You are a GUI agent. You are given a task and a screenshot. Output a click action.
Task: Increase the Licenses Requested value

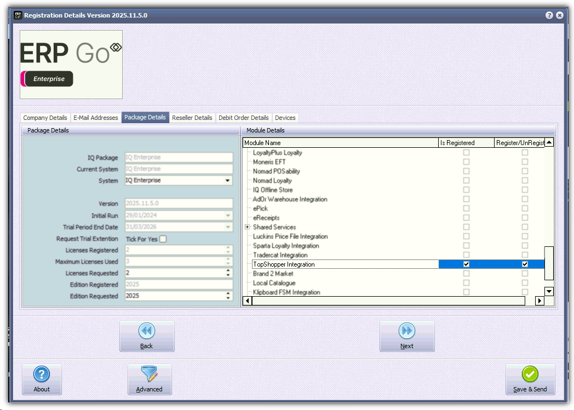point(228,271)
